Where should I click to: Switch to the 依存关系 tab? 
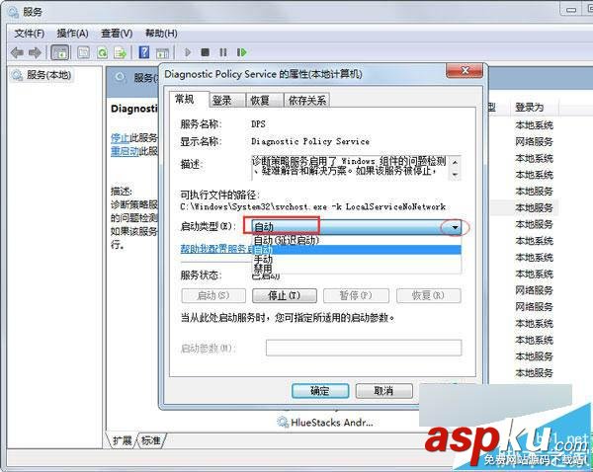(306, 101)
